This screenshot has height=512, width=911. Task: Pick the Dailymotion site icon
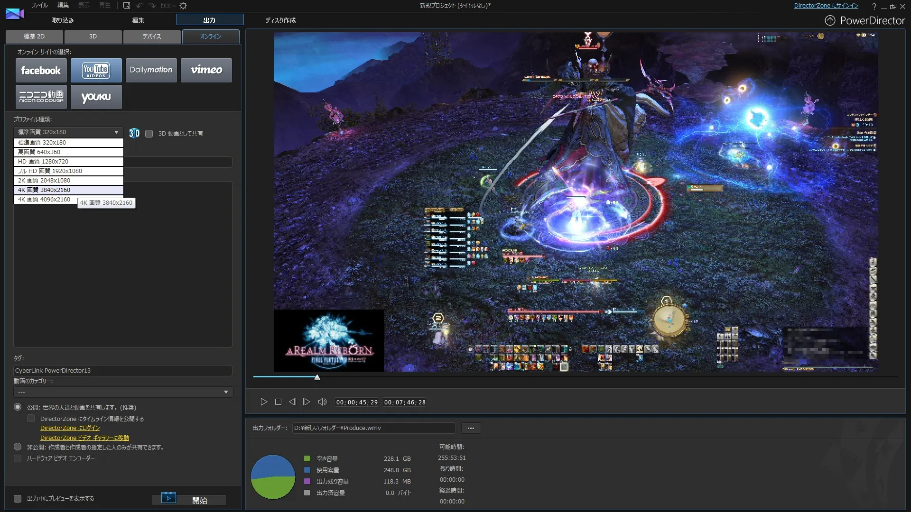click(151, 70)
